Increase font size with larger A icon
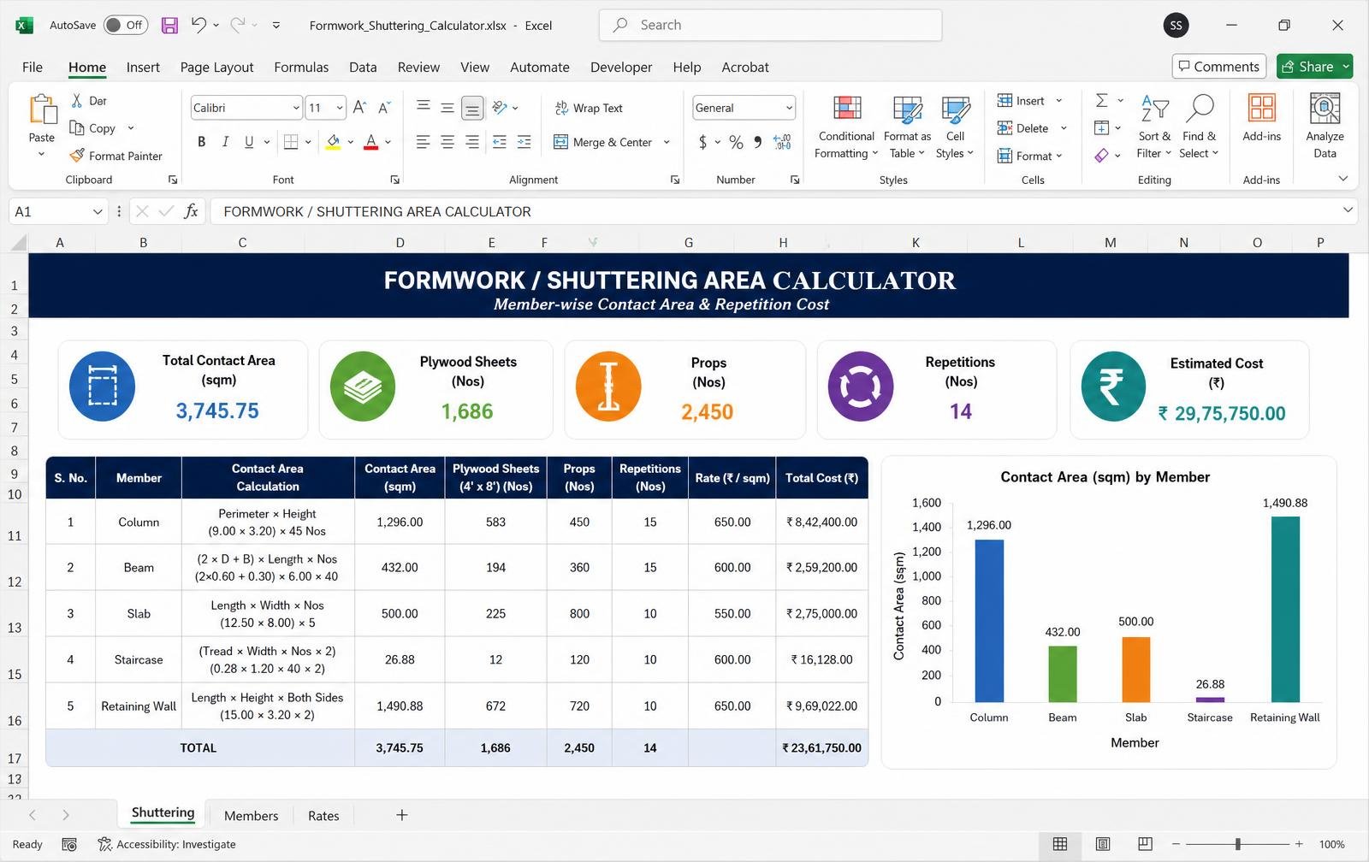 (359, 107)
